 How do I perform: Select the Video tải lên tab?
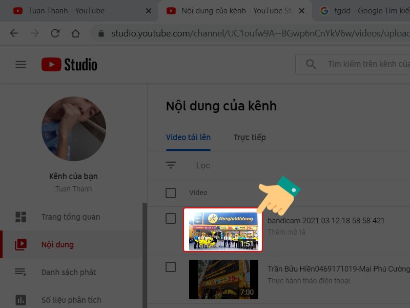(x=188, y=137)
